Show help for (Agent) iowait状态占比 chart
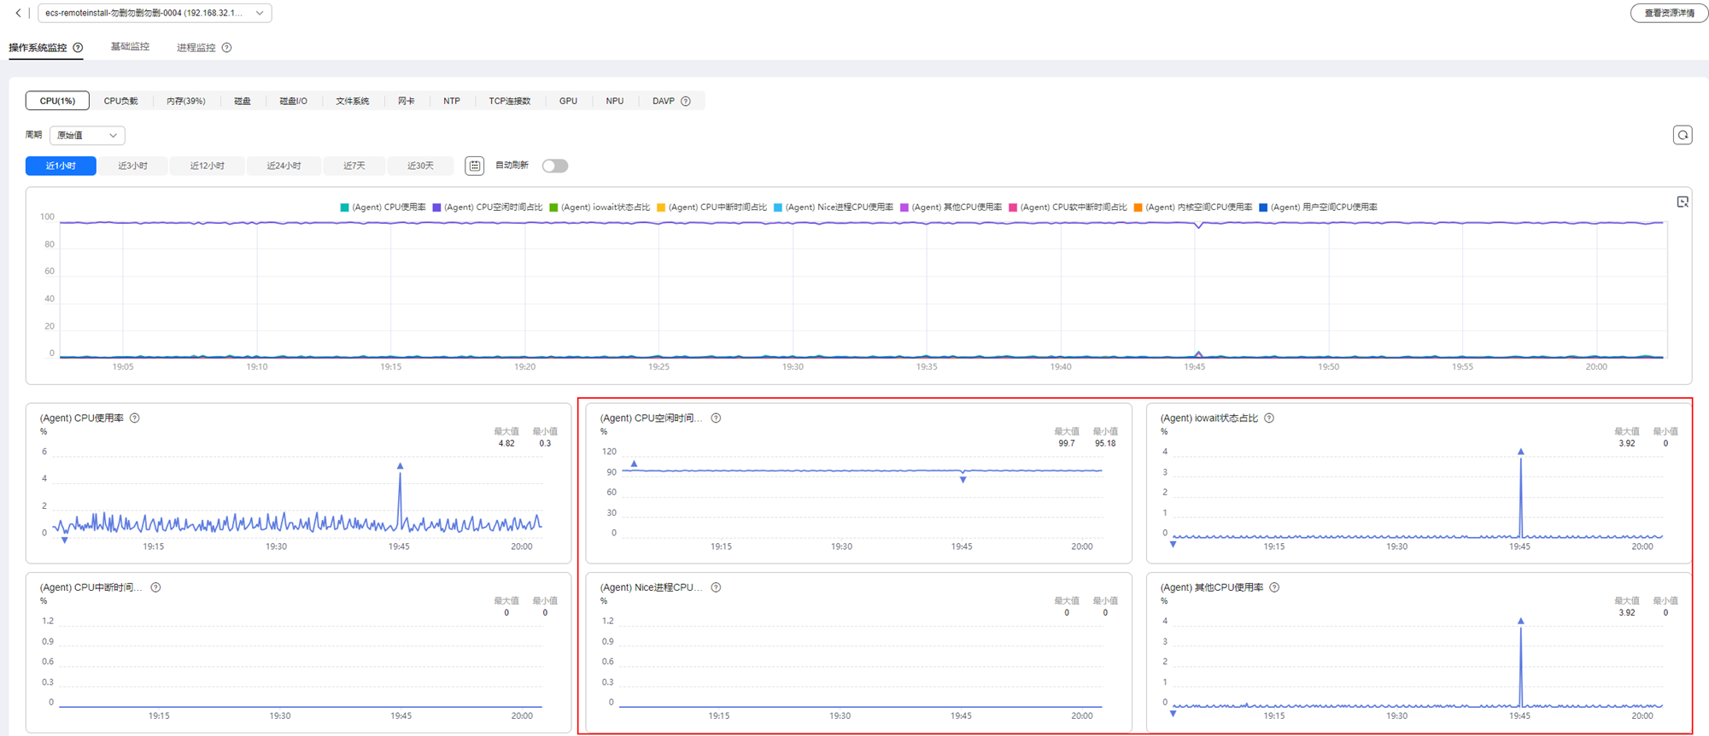The height and width of the screenshot is (736, 1709). [x=1269, y=418]
